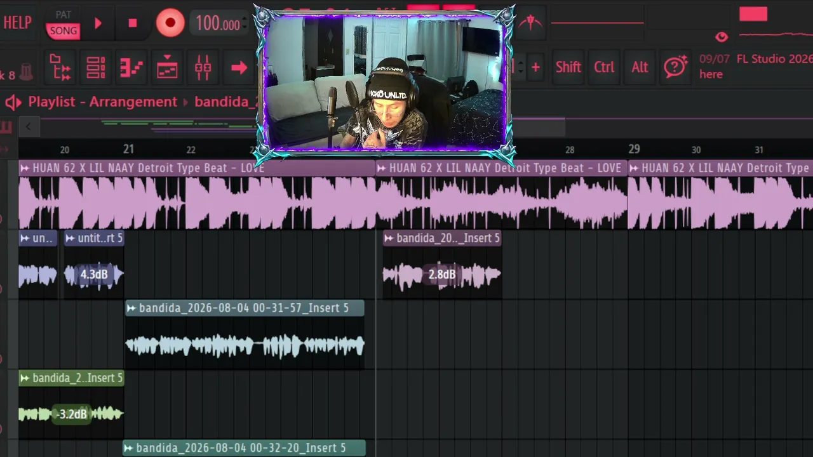Screen dimensions: 813x457
Task: Jump to bar 22 on the timeline
Action: click(191, 150)
